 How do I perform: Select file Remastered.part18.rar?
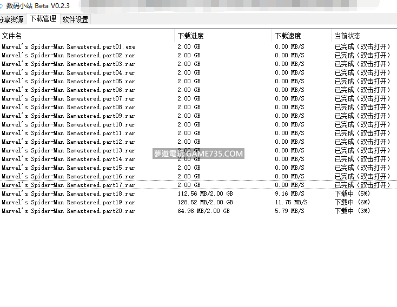[x=68, y=193]
